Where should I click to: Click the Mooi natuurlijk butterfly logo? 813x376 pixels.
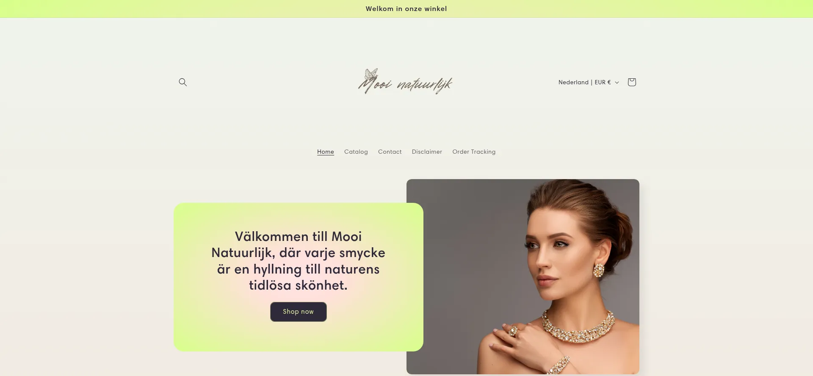(406, 81)
